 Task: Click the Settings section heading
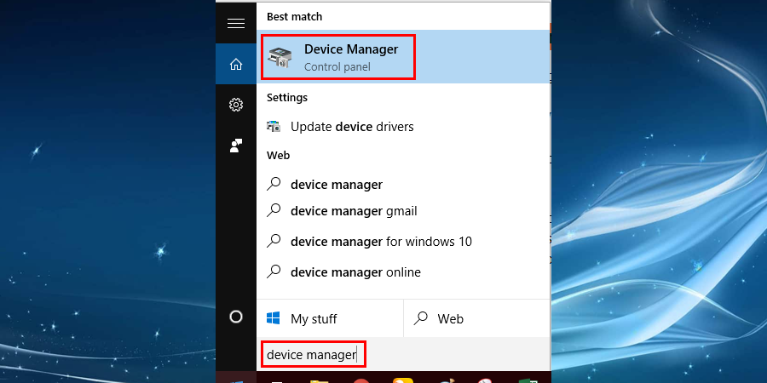pos(287,98)
